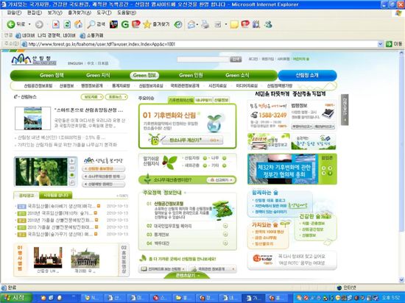Click the Print icon in the toolbar
The image size is (405, 303).
pyautogui.click(x=205, y=24)
